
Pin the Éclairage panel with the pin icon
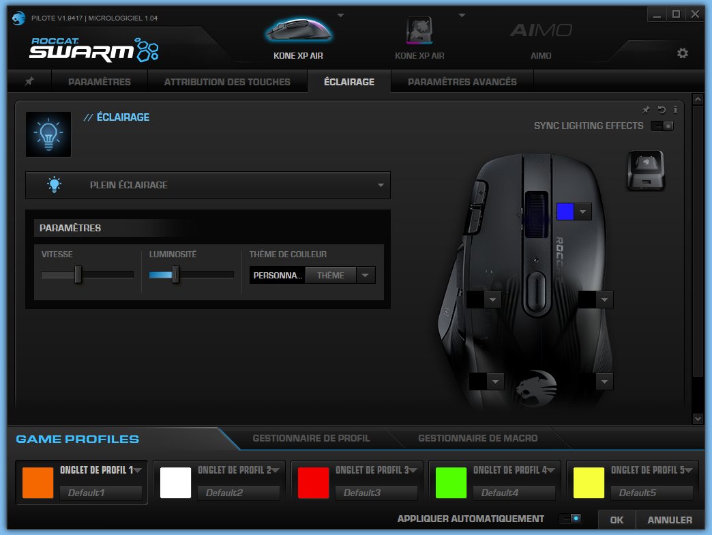pyautogui.click(x=646, y=109)
